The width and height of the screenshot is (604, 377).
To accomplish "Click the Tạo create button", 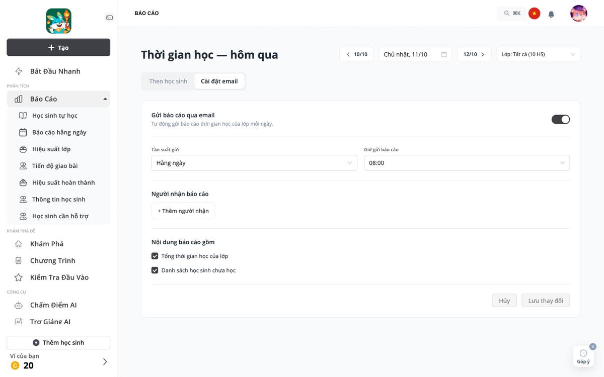I will (58, 47).
